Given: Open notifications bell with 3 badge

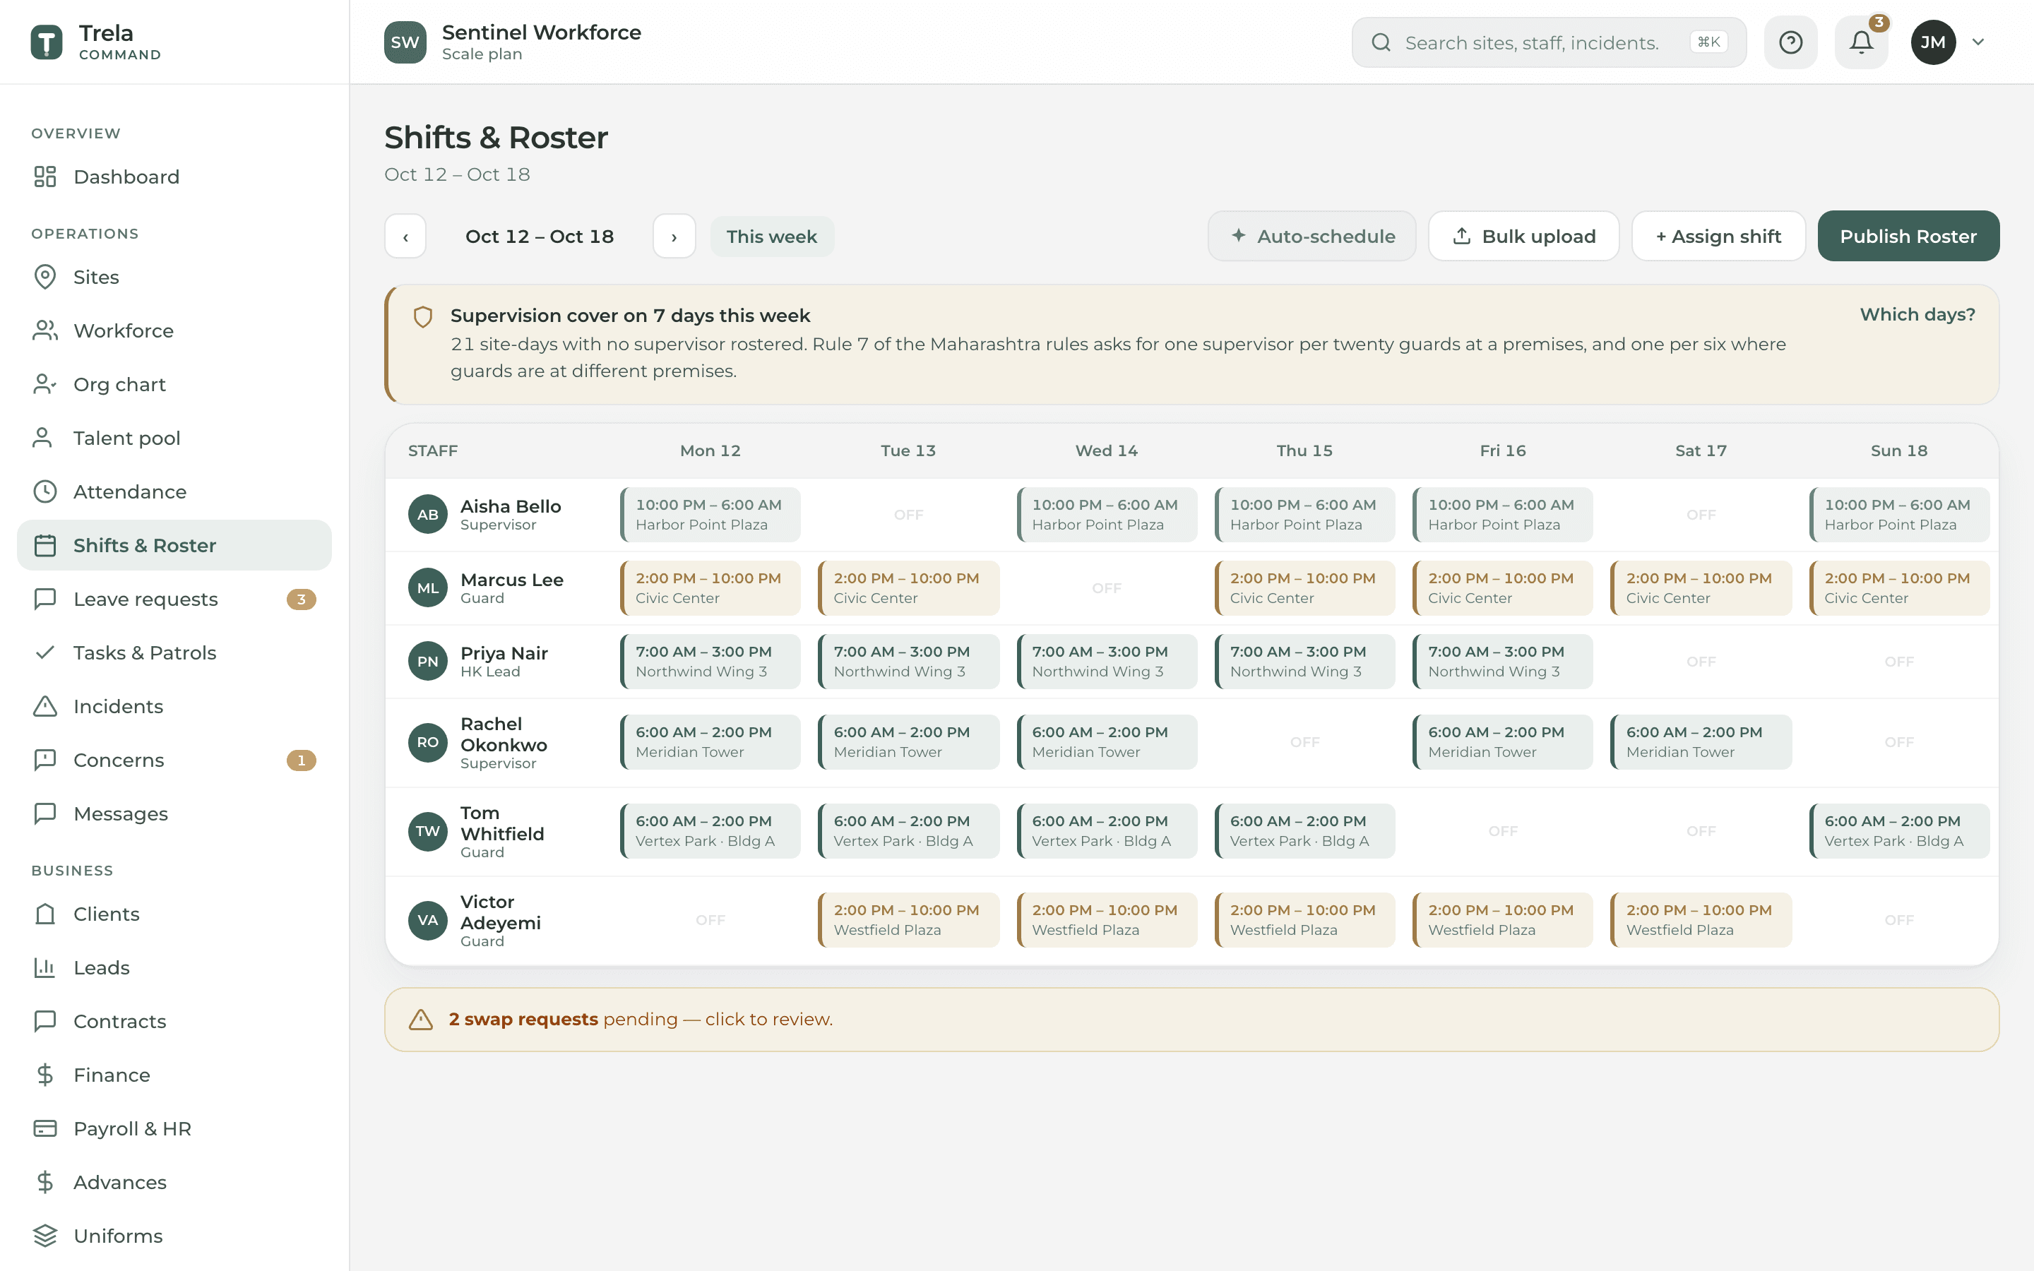Looking at the screenshot, I should click(x=1861, y=42).
